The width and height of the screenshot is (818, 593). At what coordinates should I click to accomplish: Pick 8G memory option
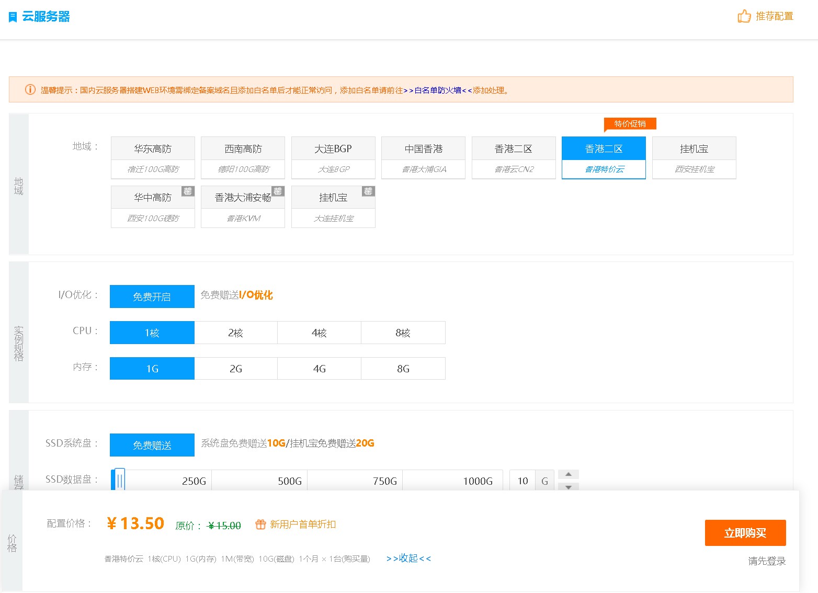point(403,369)
